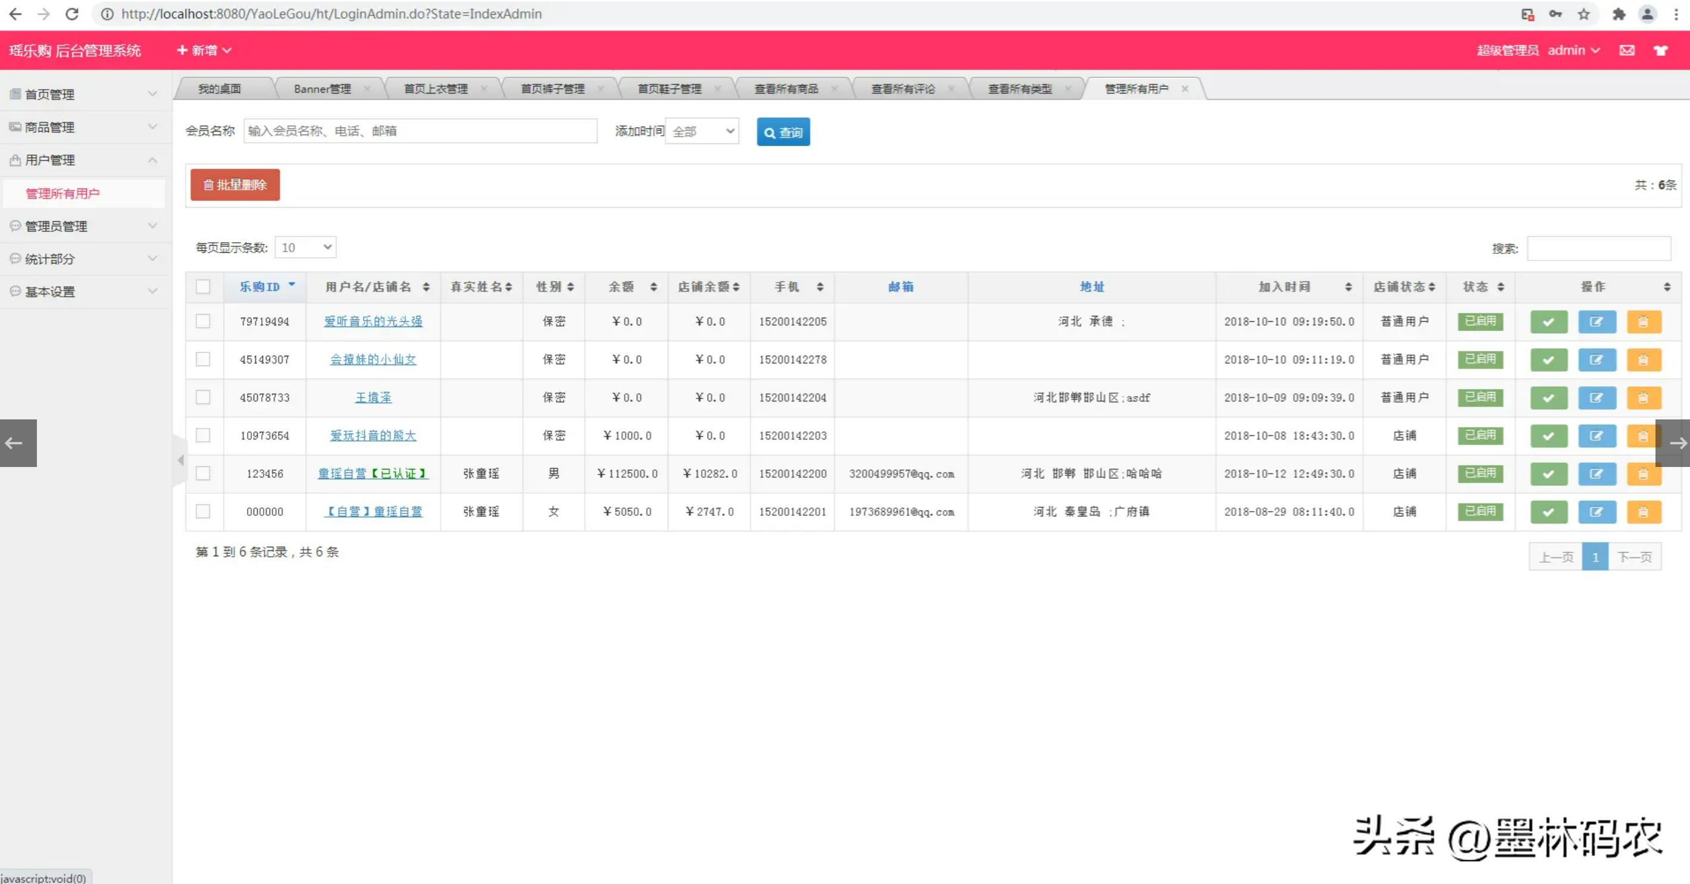
Task: Click the orange delete icon for user 123456
Action: 1644,474
